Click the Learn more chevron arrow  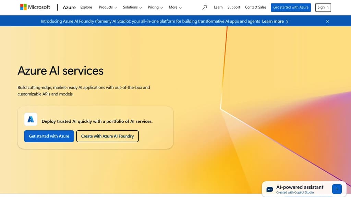click(x=287, y=22)
